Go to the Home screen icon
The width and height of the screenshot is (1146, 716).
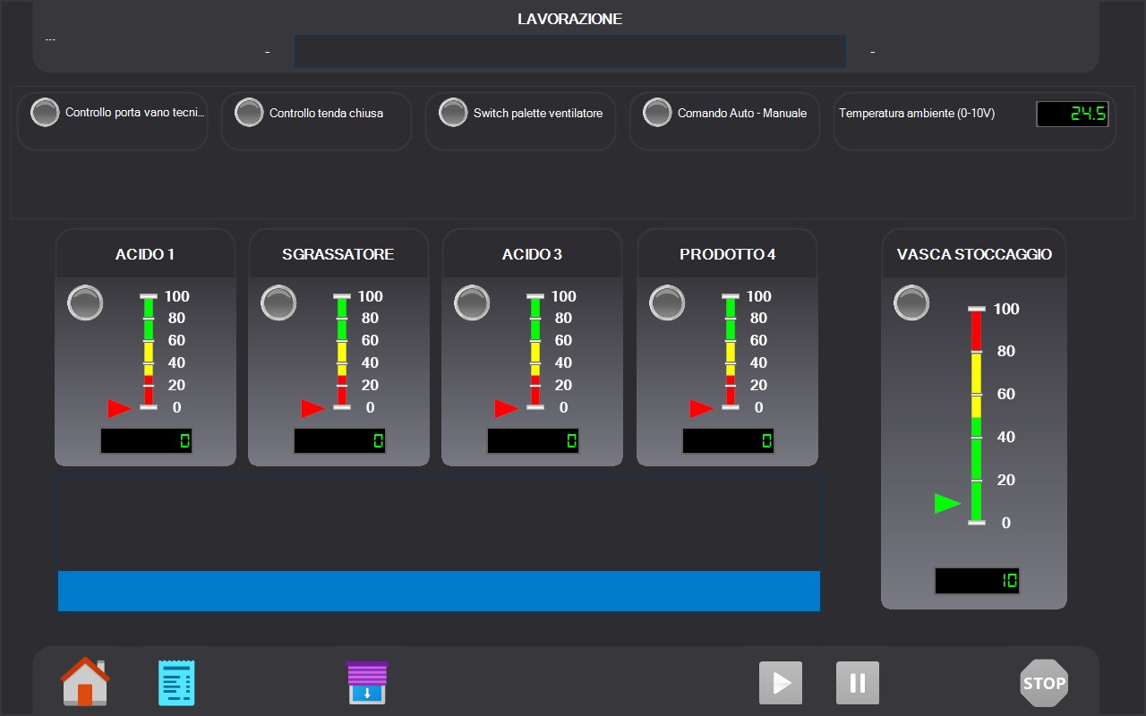tap(85, 682)
